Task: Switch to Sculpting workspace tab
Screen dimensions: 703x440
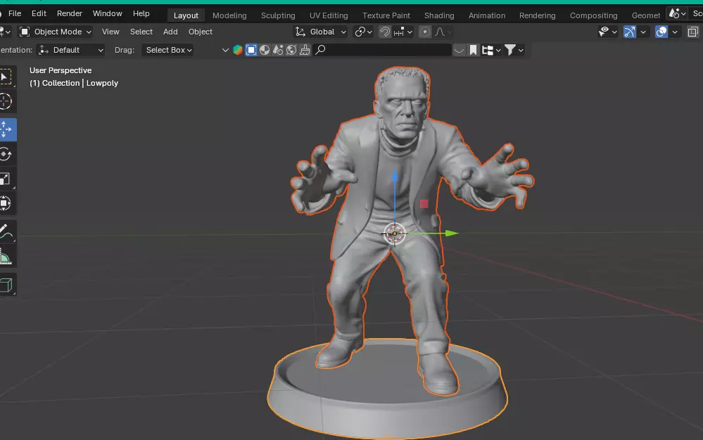Action: pyautogui.click(x=278, y=15)
